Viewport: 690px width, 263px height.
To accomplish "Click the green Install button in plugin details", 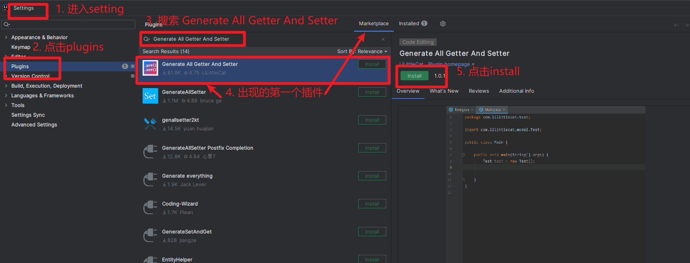I will coord(415,76).
